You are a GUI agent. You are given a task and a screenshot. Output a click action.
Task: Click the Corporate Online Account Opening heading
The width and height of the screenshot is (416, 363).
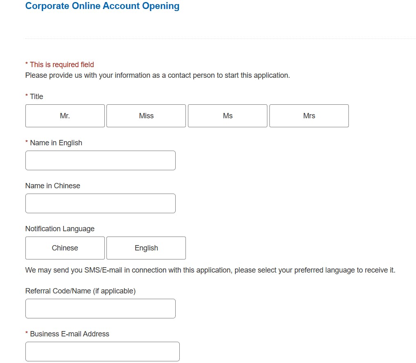[x=102, y=6]
